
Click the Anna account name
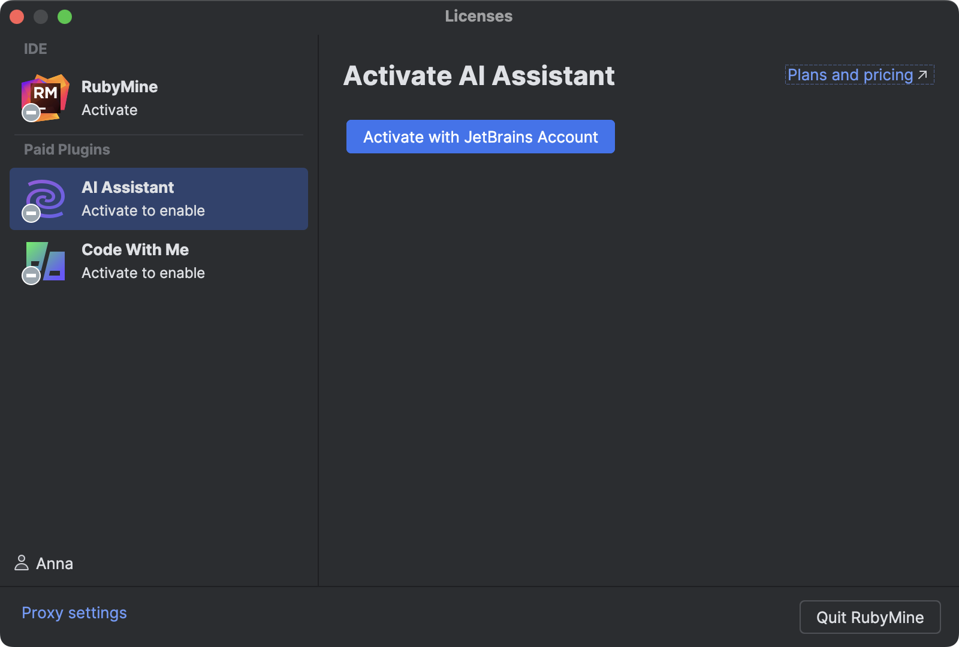click(55, 564)
